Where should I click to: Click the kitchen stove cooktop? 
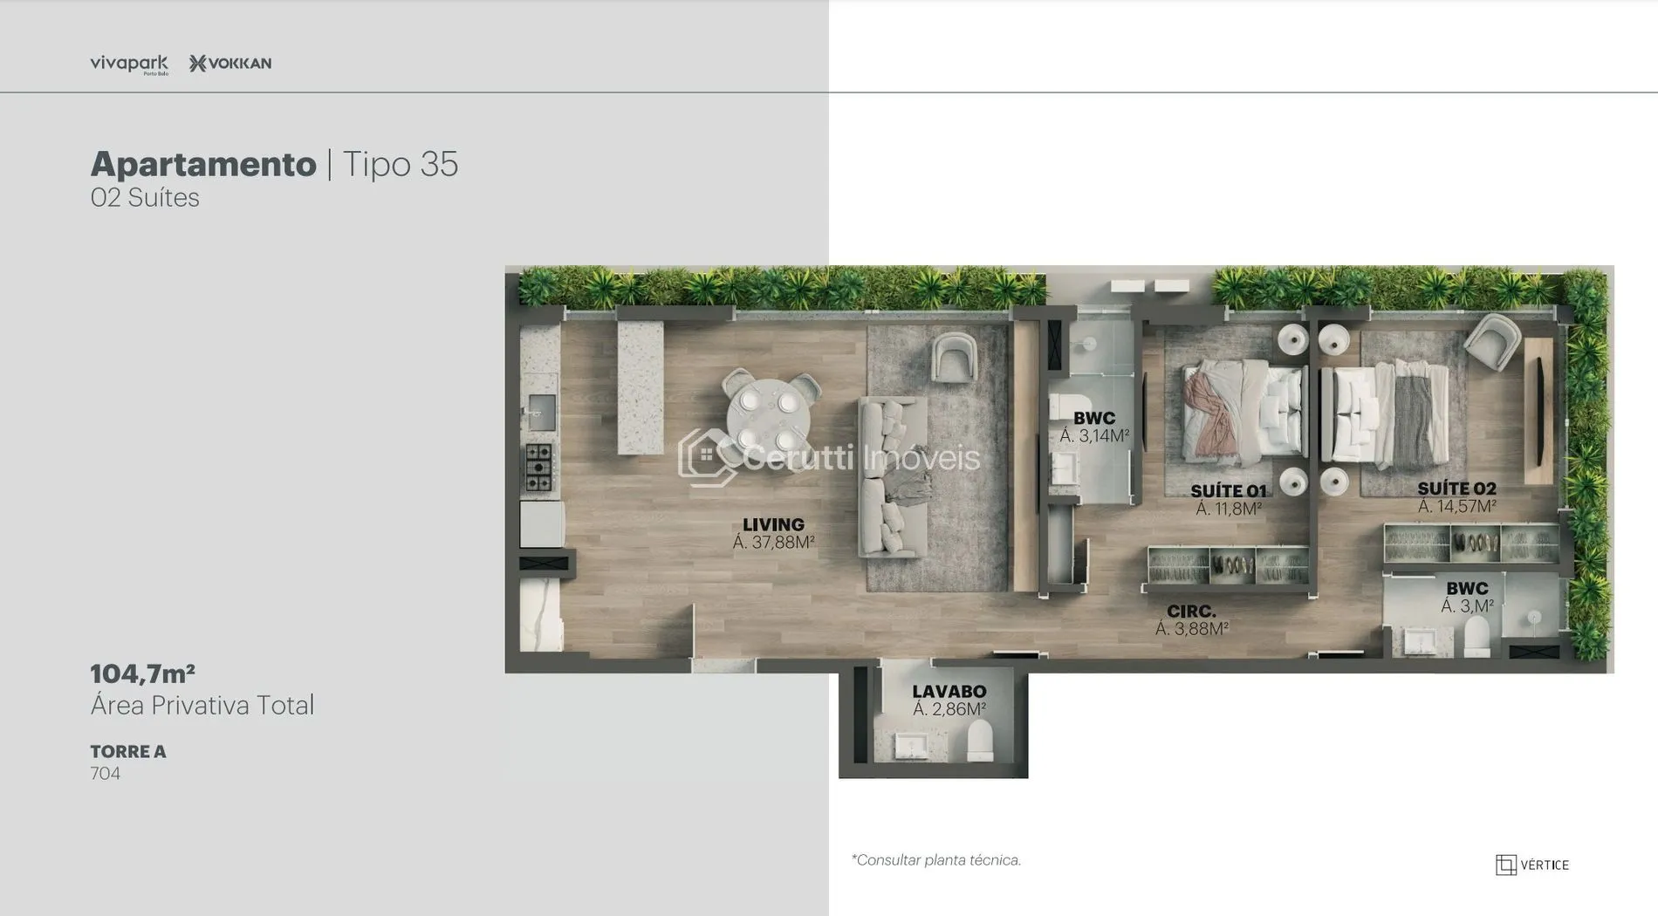click(x=538, y=467)
